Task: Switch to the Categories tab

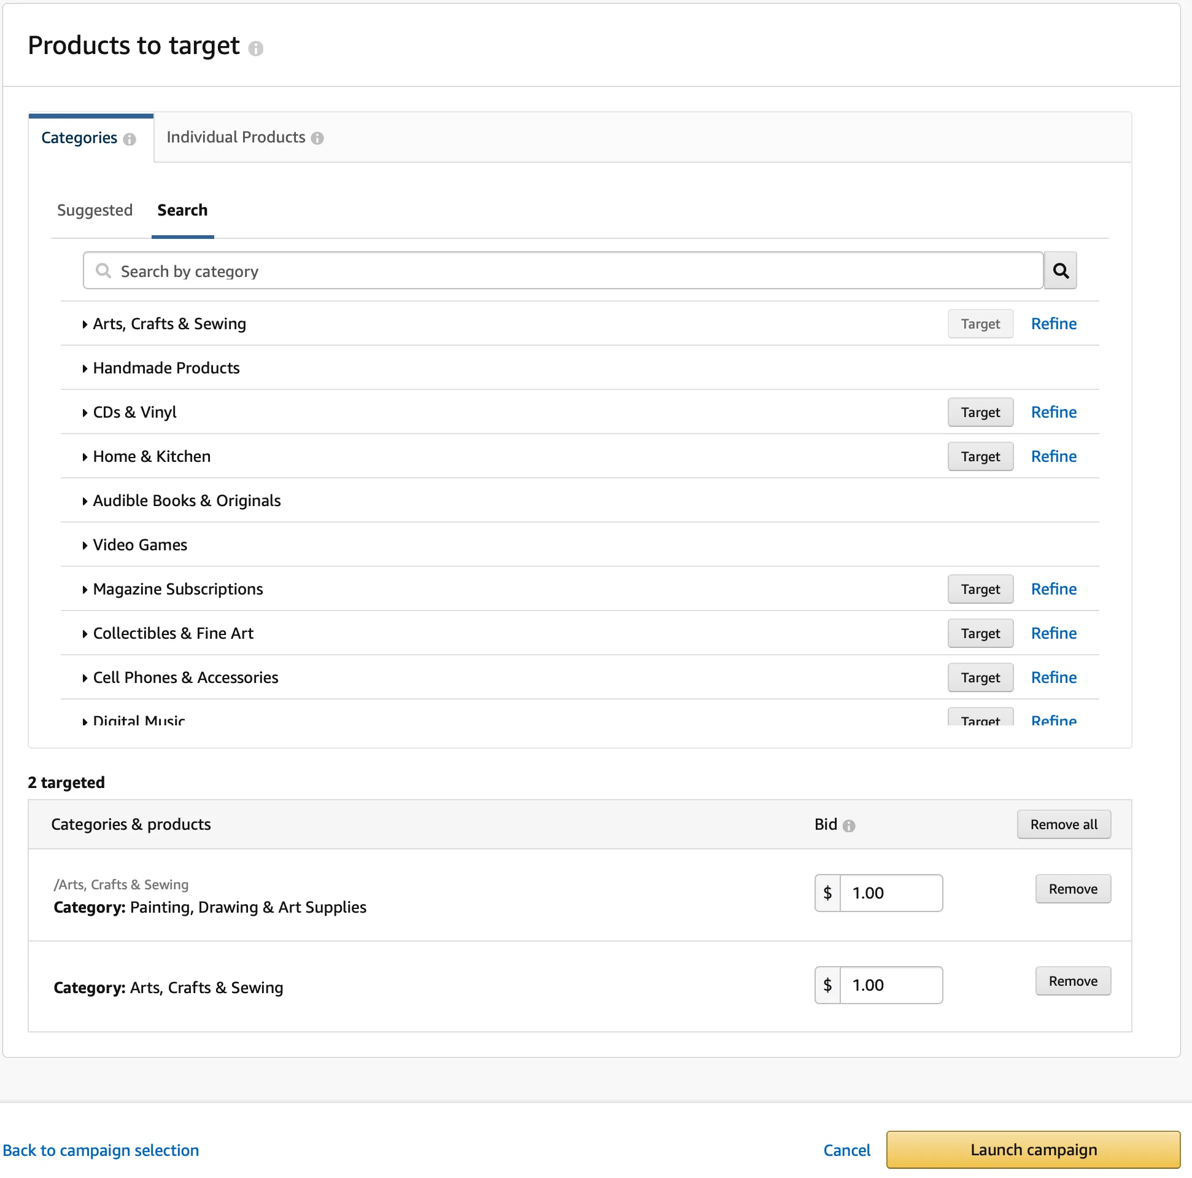Action: point(91,138)
